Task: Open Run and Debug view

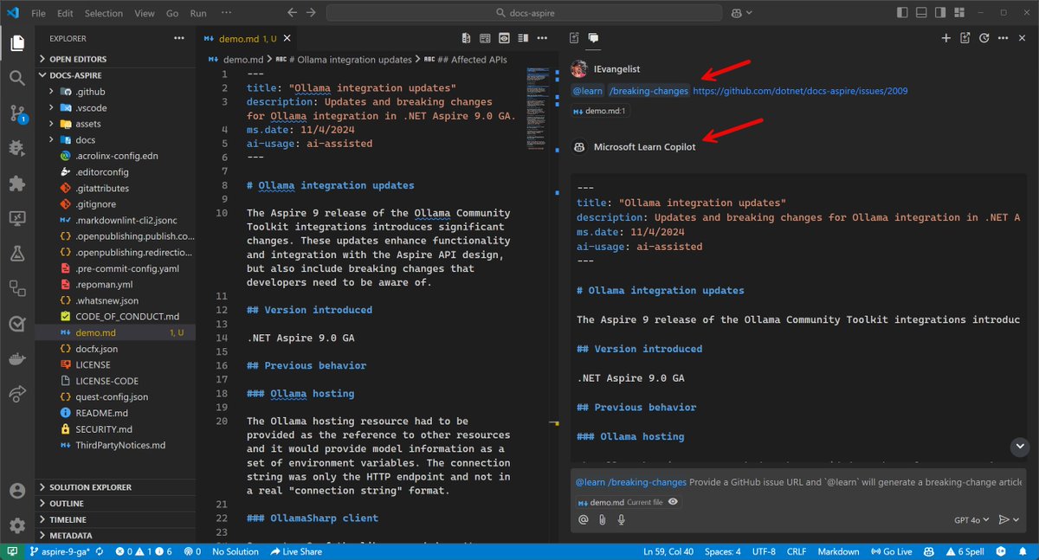Action: (17, 148)
